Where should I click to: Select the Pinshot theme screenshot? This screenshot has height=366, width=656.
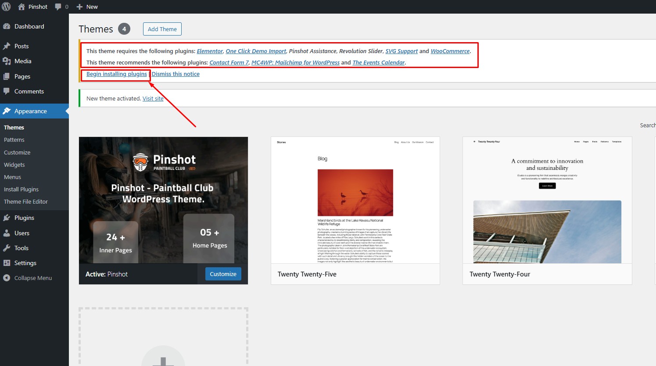(163, 200)
